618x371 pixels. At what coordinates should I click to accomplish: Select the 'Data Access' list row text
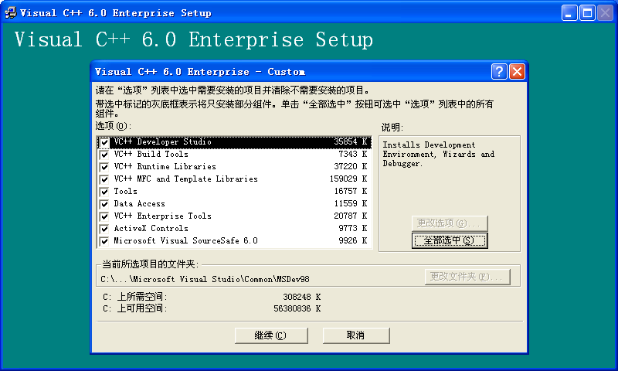tap(140, 203)
